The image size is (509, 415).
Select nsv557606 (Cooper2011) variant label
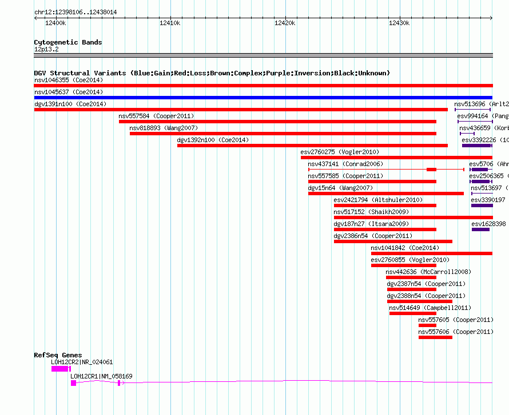tap(456, 332)
